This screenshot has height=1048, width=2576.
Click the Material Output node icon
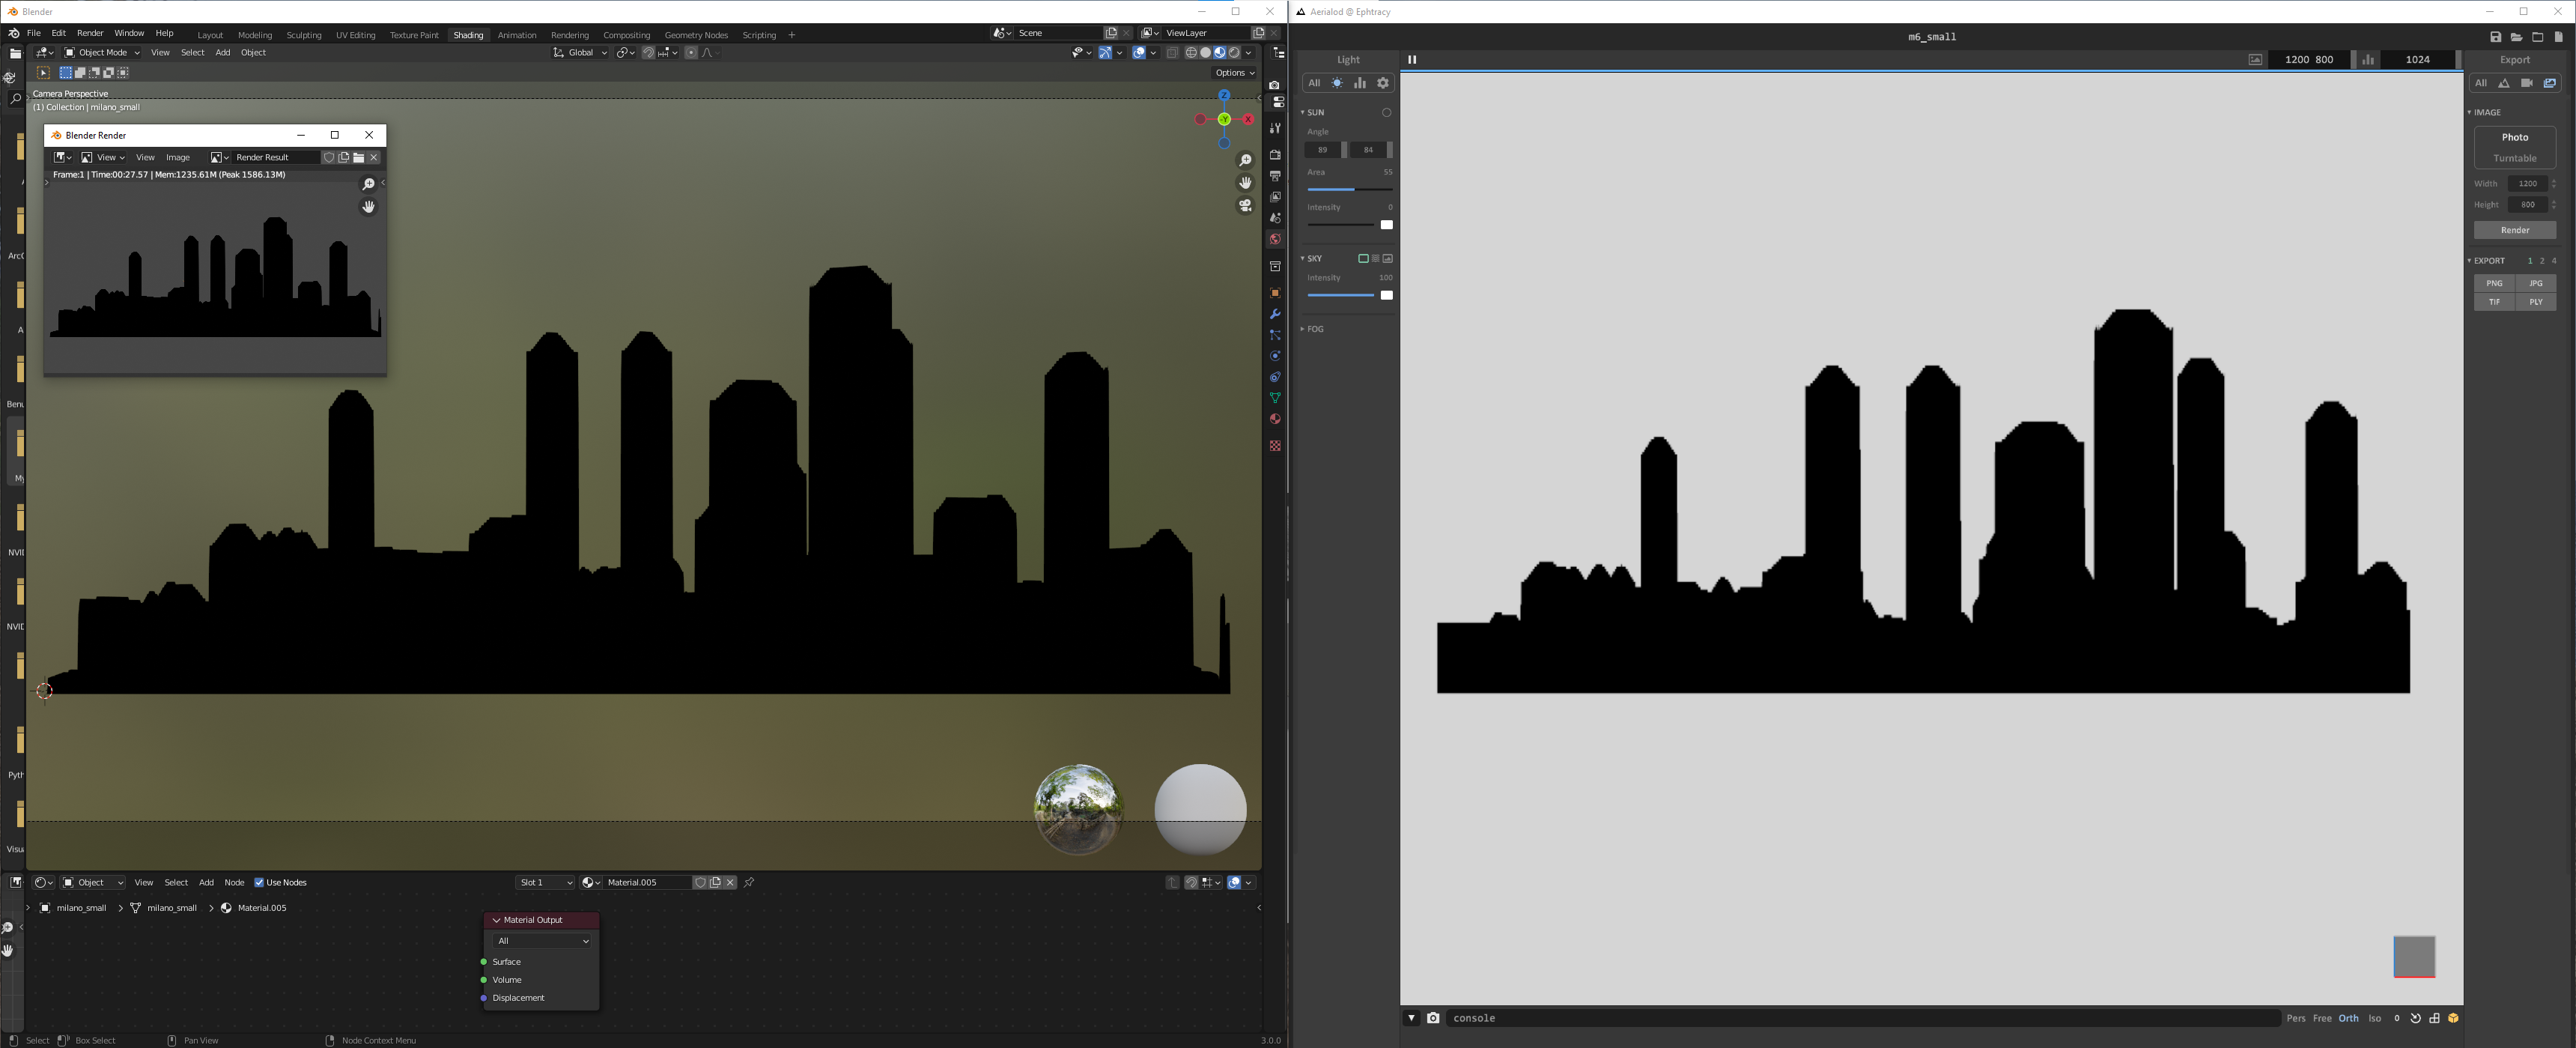[x=496, y=920]
